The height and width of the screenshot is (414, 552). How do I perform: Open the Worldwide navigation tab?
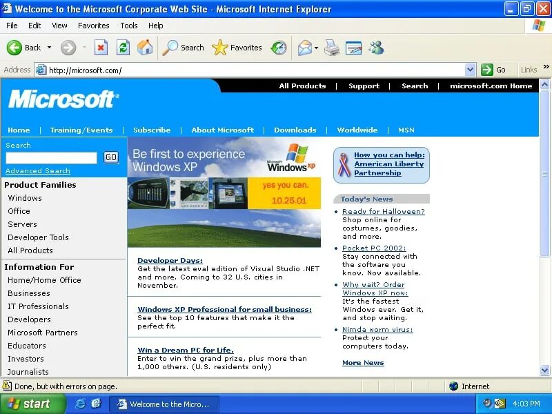click(x=357, y=130)
